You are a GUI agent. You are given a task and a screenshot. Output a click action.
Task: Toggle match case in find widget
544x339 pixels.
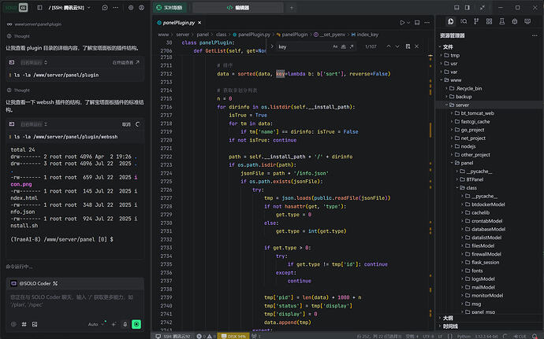(x=335, y=46)
